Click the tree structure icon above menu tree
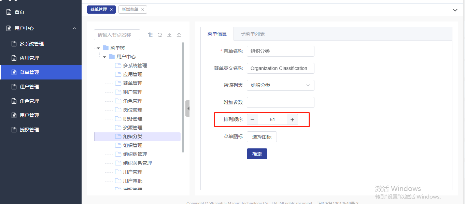This screenshot has height=204, width=465. point(150,35)
